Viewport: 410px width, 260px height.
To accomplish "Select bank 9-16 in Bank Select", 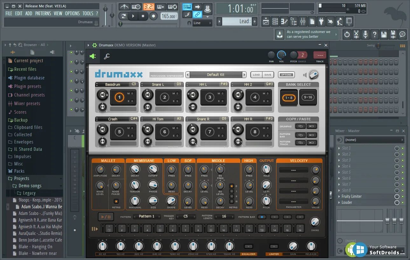I will click(x=308, y=97).
